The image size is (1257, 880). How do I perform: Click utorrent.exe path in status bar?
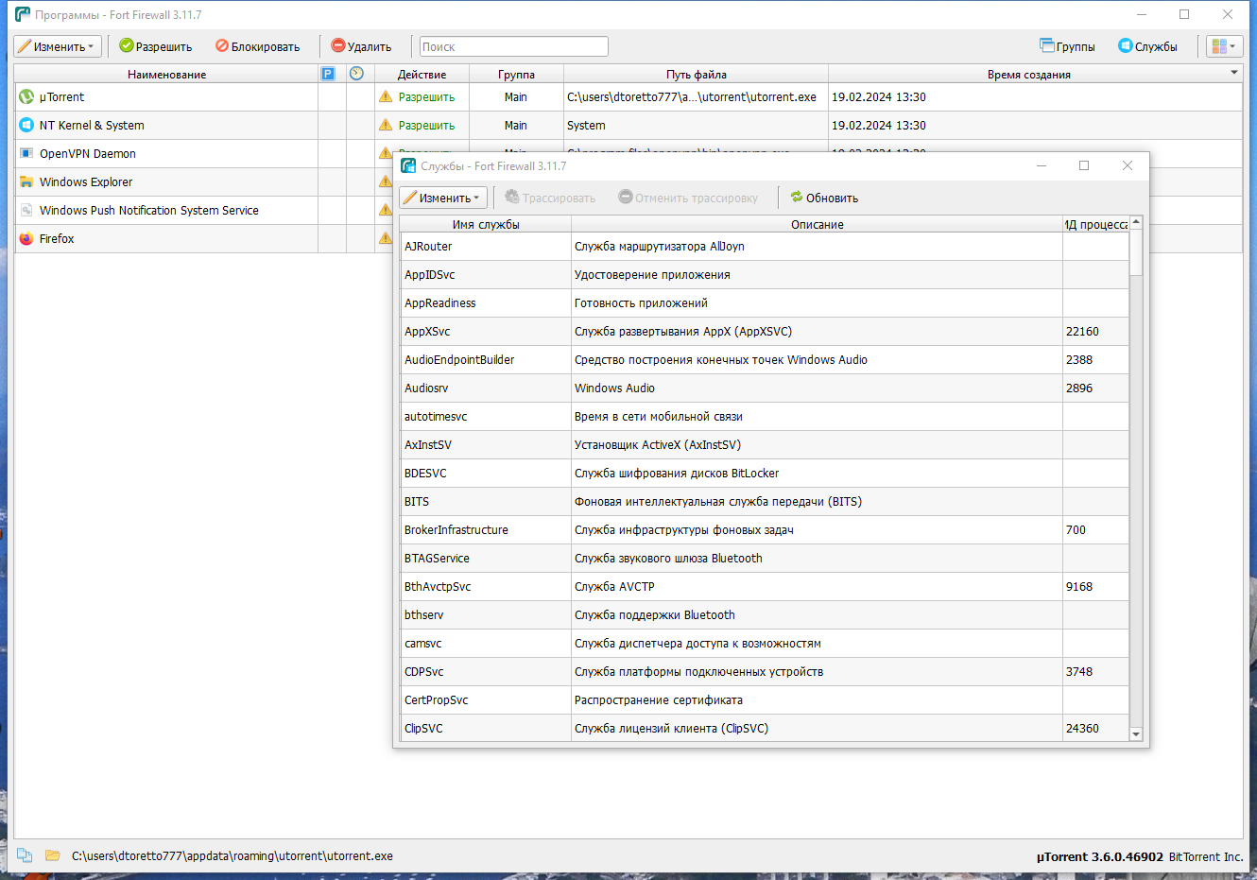coord(232,855)
